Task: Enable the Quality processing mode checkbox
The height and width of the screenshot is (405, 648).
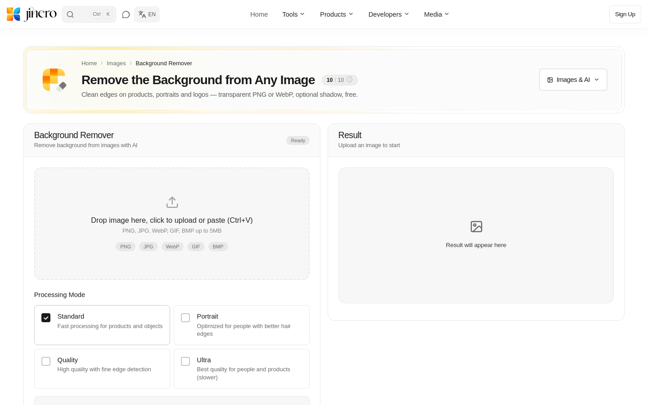Action: pos(46,361)
